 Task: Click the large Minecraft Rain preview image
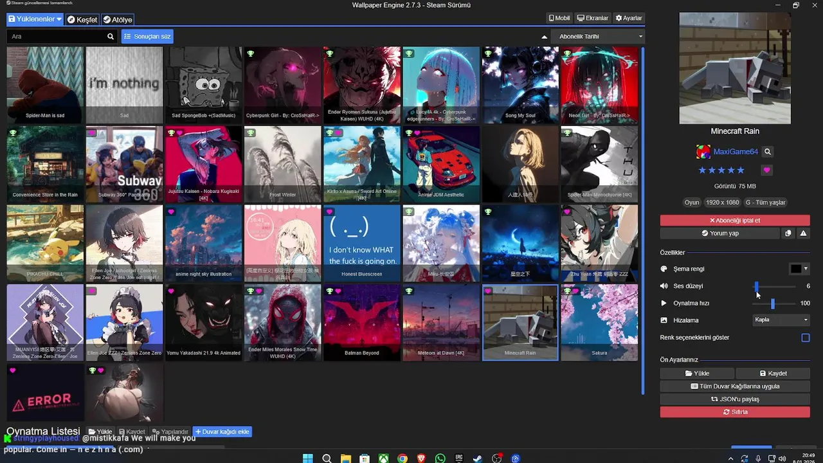point(735,68)
